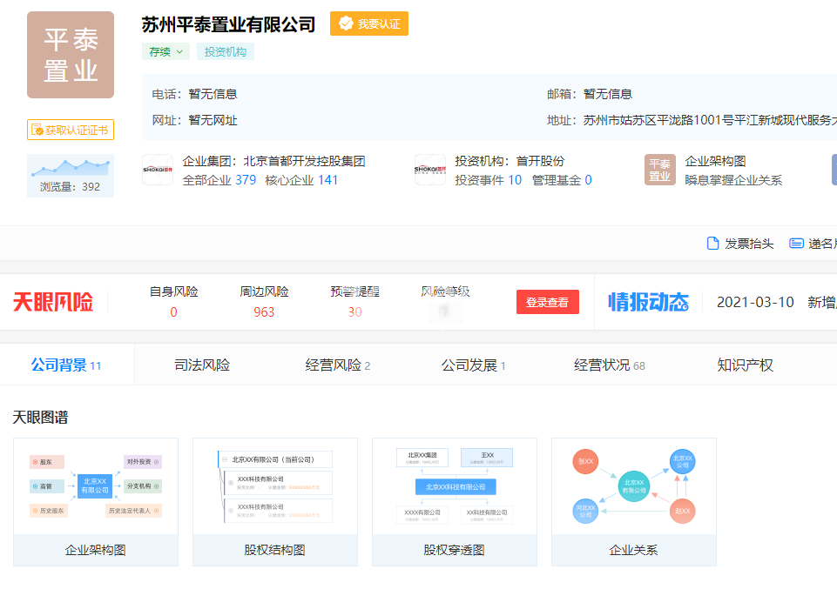
Task: Click the 递名片 card icon
Action: point(796,244)
